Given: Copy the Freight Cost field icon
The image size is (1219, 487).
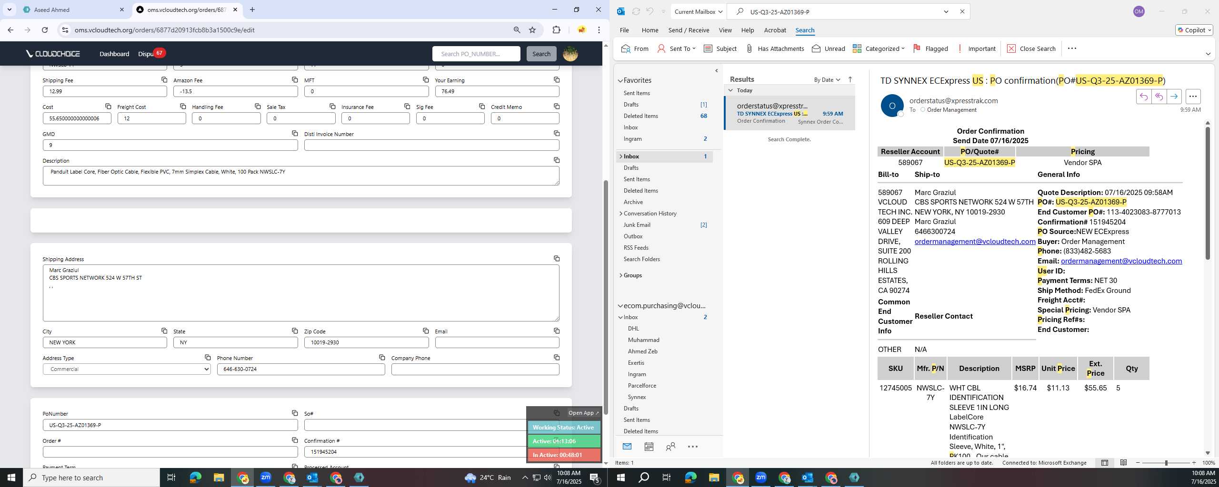Looking at the screenshot, I should pos(183,106).
